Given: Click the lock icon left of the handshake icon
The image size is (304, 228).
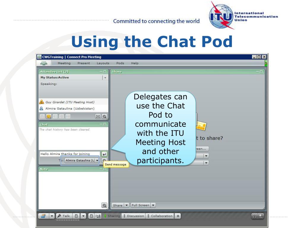Looking at the screenshot, I should (x=91, y=216).
